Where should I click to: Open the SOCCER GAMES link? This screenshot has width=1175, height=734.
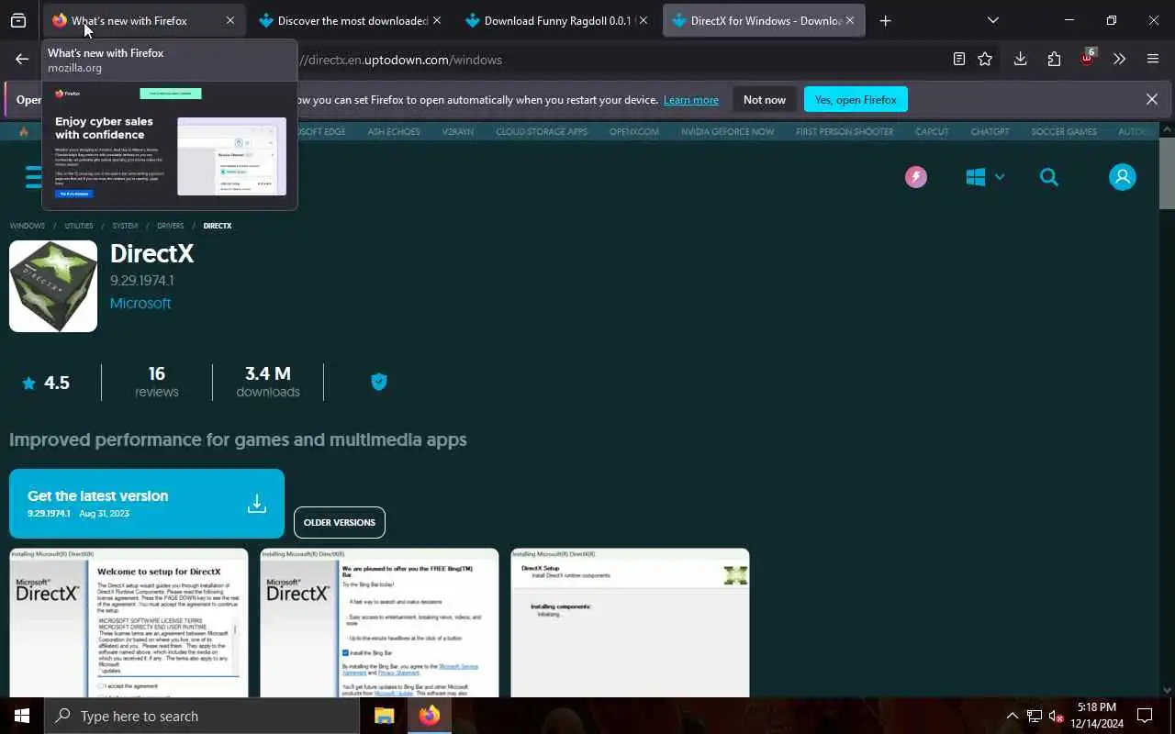tap(1064, 132)
